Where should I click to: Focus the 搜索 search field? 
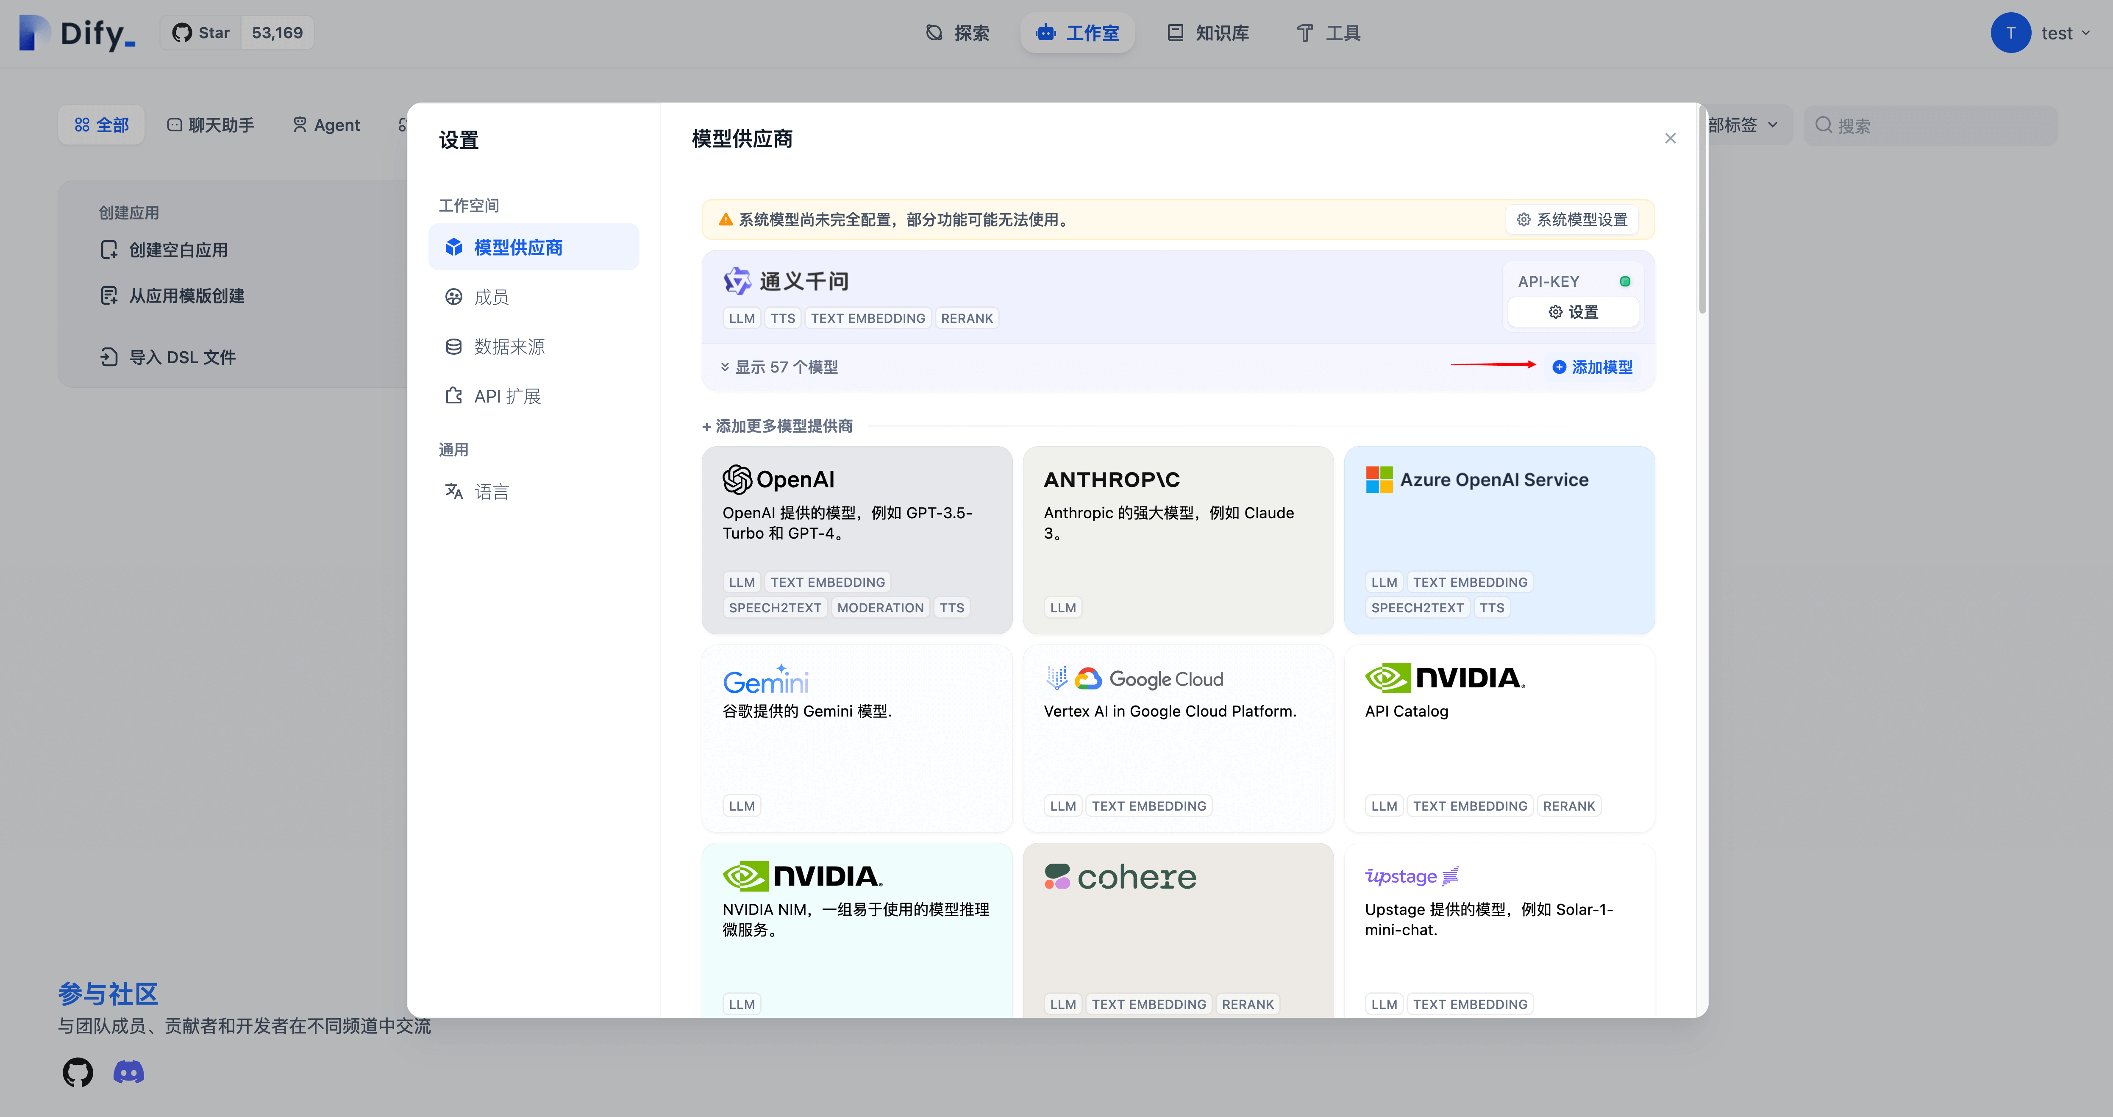[1930, 125]
